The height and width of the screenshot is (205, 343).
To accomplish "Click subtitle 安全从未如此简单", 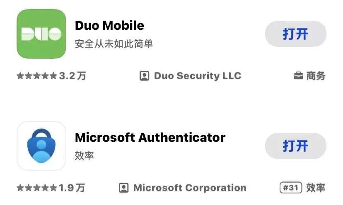I will click(114, 44).
